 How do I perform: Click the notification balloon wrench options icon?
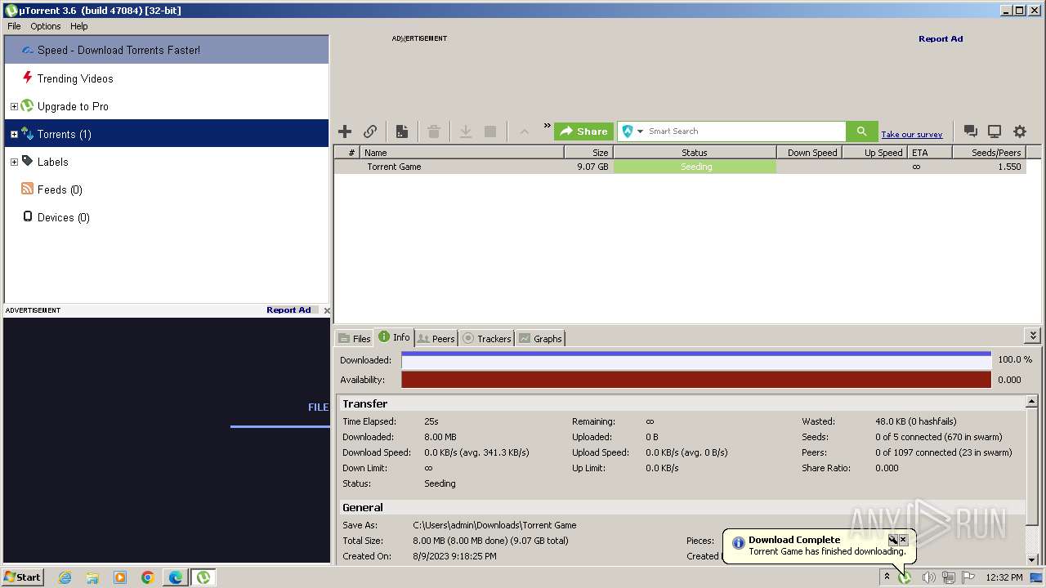pyautogui.click(x=893, y=540)
